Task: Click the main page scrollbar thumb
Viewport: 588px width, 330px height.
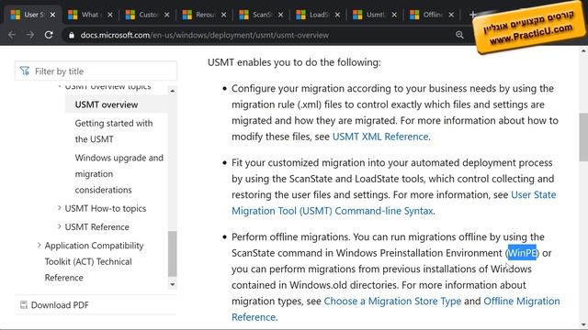Action: click(x=583, y=137)
